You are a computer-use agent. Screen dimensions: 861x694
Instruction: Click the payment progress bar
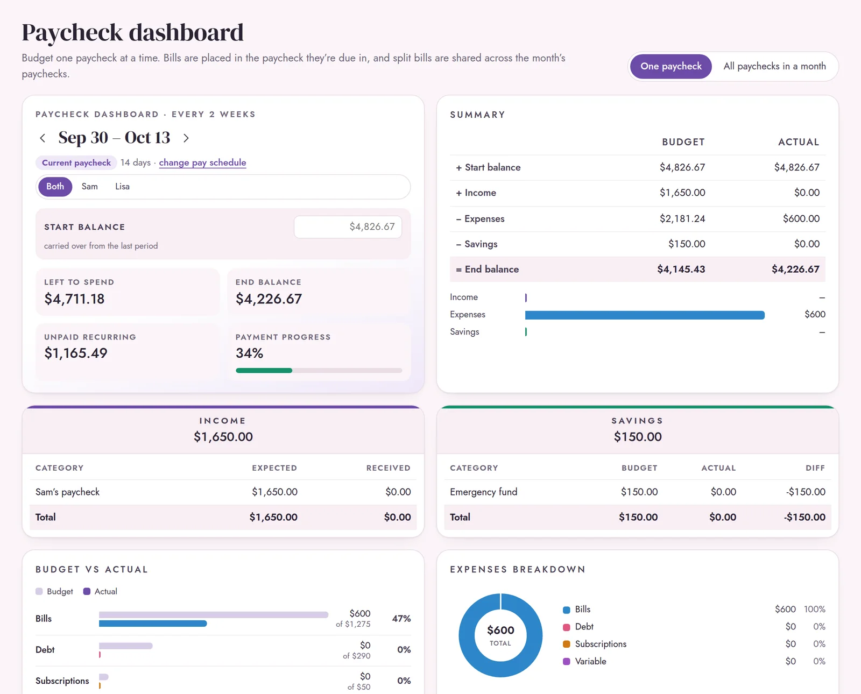[319, 370]
